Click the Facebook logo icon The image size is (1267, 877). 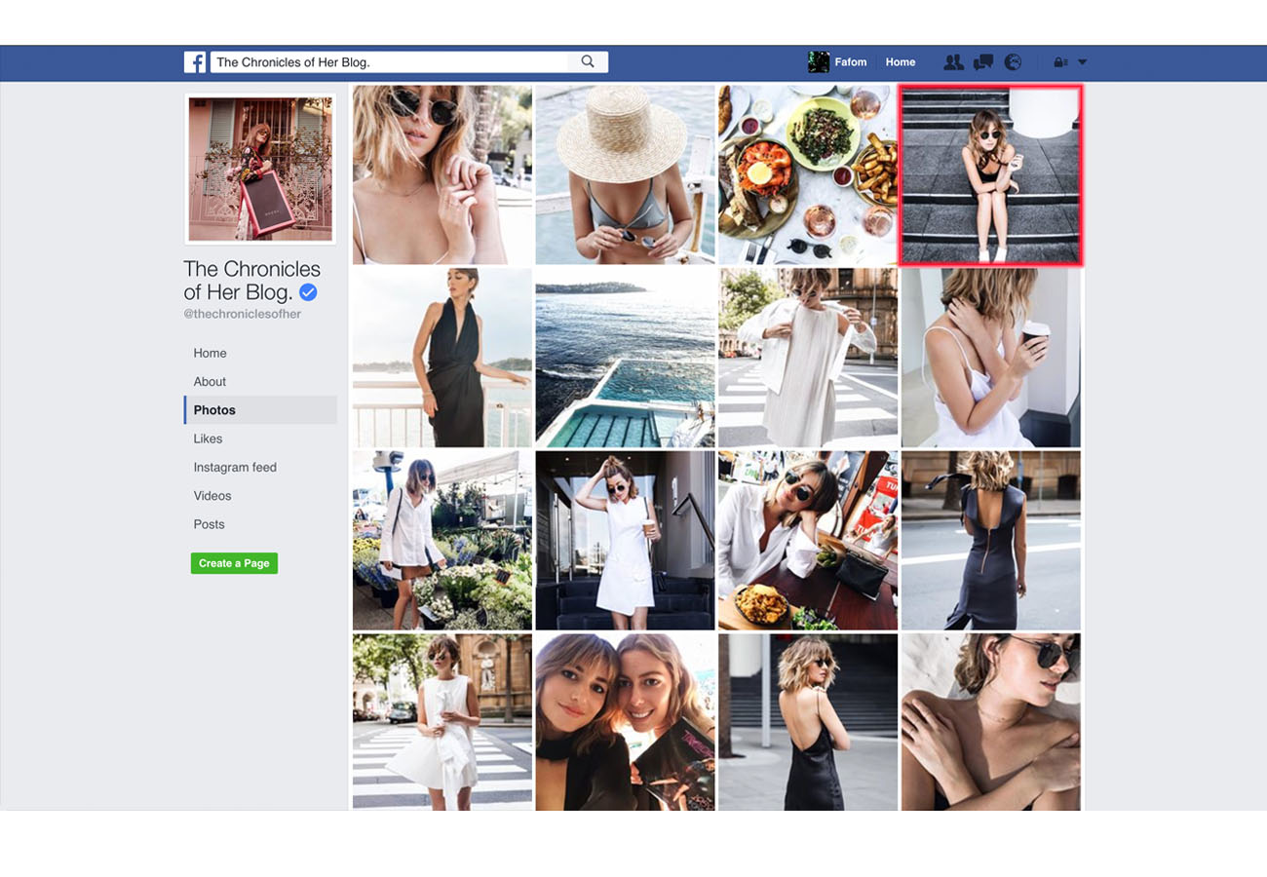195,62
